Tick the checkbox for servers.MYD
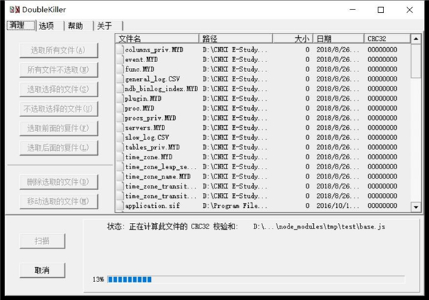Viewport: 429px width, 300px height. [x=120, y=128]
